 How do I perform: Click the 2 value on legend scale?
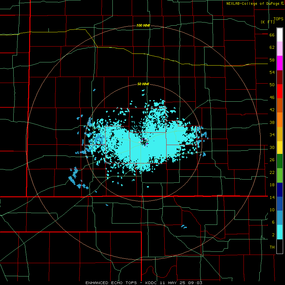(x=273, y=235)
